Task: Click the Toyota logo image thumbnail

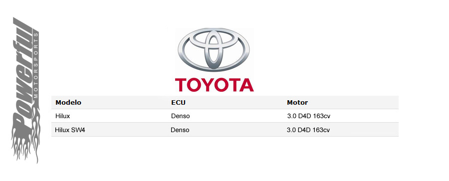Action: [215, 60]
